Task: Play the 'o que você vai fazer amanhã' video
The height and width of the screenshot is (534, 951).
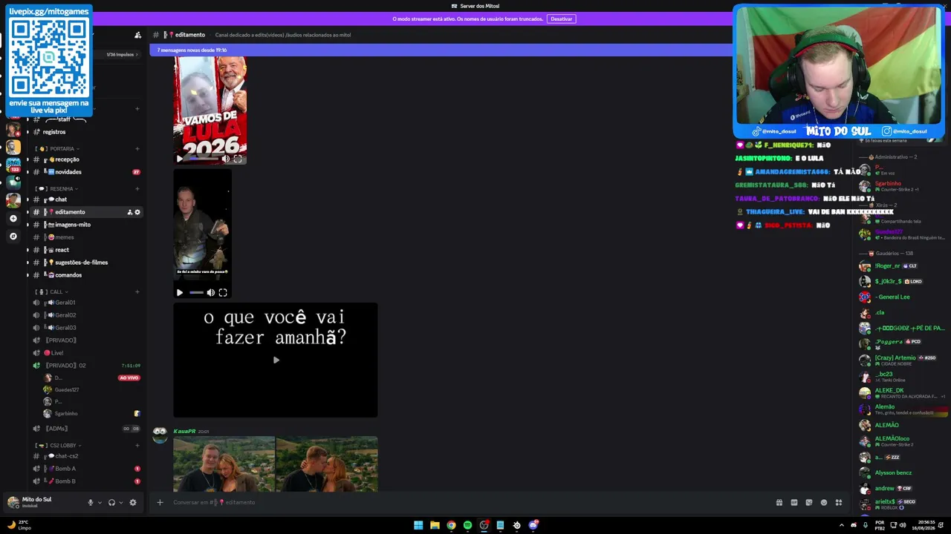Action: point(276,360)
